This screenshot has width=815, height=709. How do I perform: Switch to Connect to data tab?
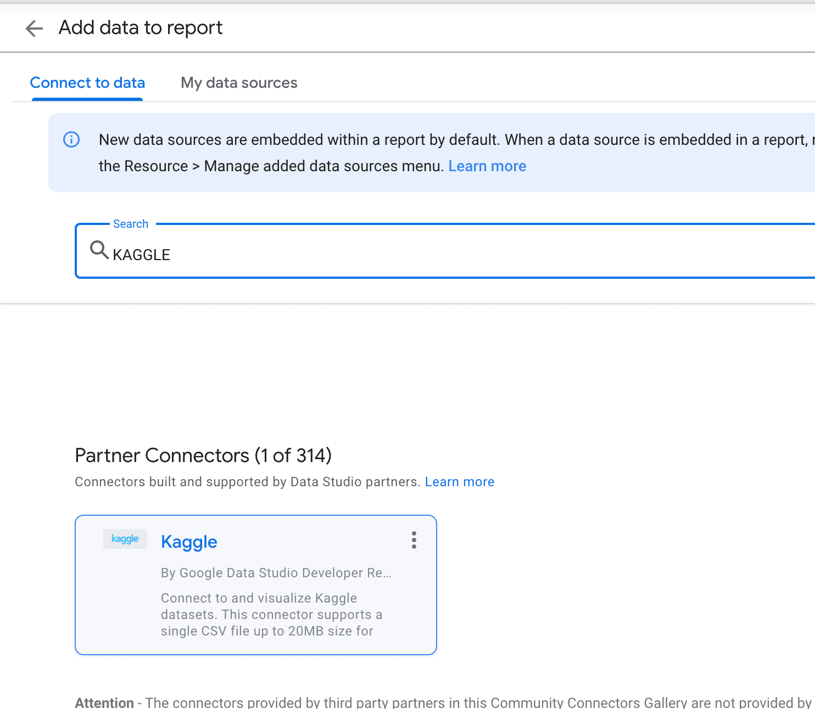click(x=87, y=83)
